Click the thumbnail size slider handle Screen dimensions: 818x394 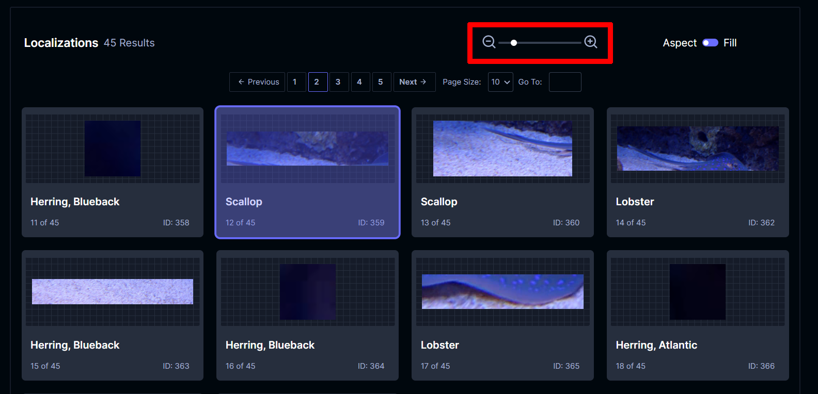point(514,43)
